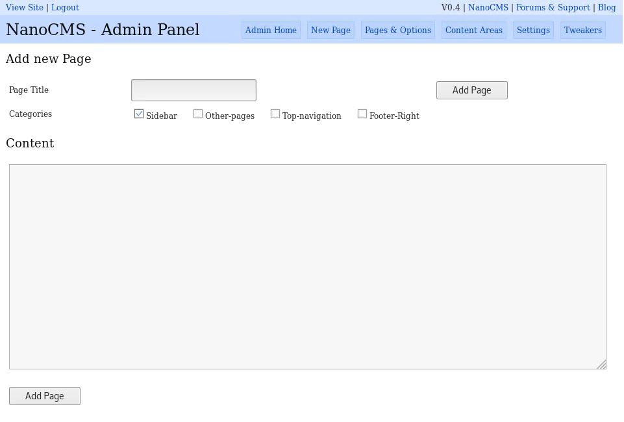Viewport: 624px width, 422px height.
Task: Log out via the Logout link
Action: point(65,8)
